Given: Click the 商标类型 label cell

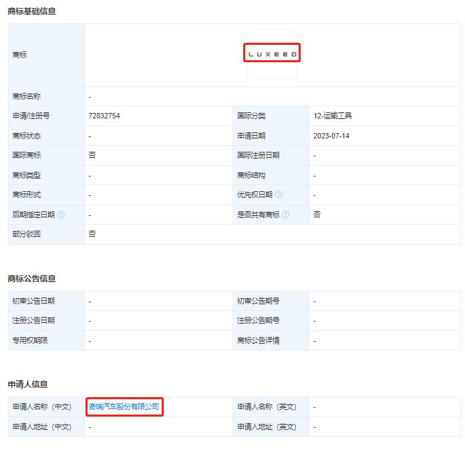Looking at the screenshot, I should (x=46, y=175).
